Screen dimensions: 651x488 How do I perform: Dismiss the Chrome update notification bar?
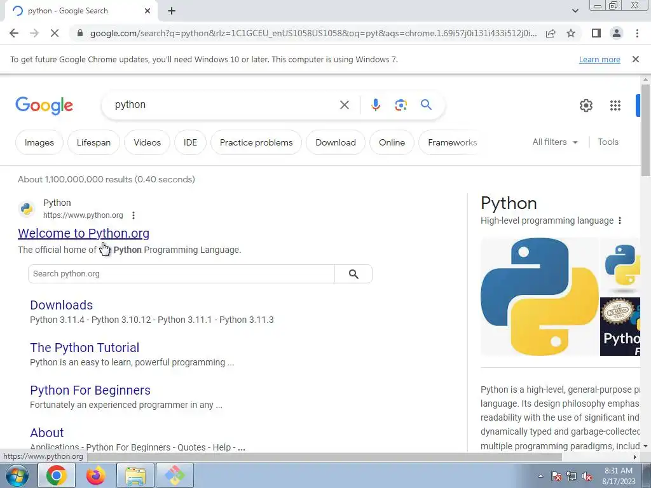click(636, 59)
